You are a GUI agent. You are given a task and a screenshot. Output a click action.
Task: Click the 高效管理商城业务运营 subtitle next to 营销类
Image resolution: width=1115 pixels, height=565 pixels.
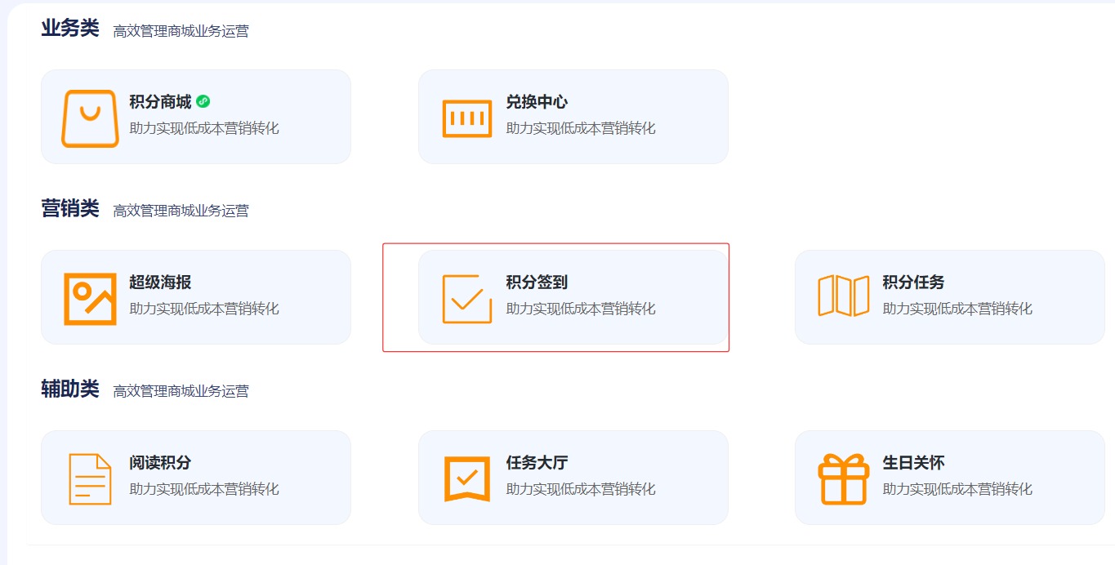pos(181,211)
